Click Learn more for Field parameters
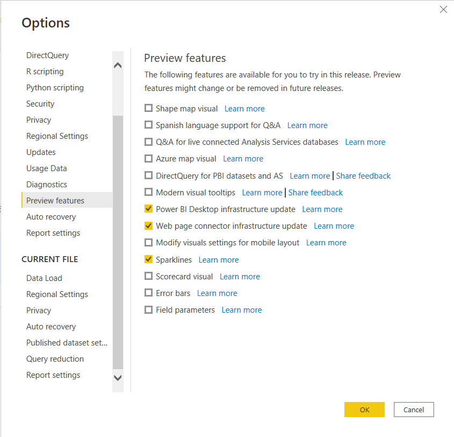This screenshot has height=437, width=454. click(242, 310)
